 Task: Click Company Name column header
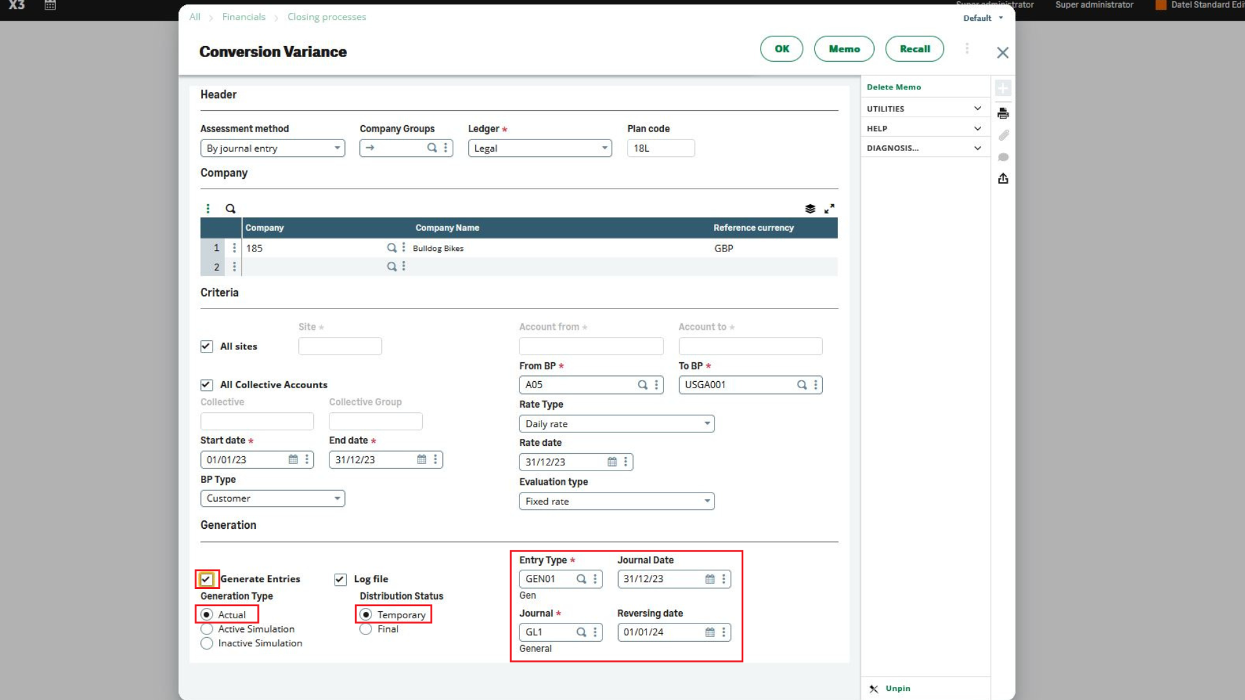click(447, 227)
